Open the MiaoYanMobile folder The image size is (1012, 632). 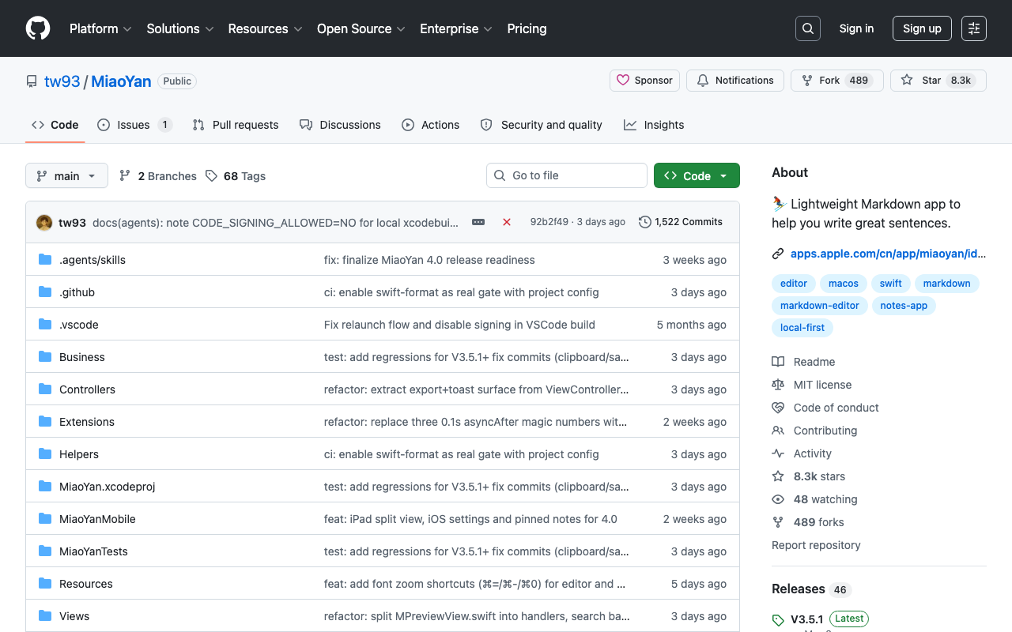[x=97, y=519]
